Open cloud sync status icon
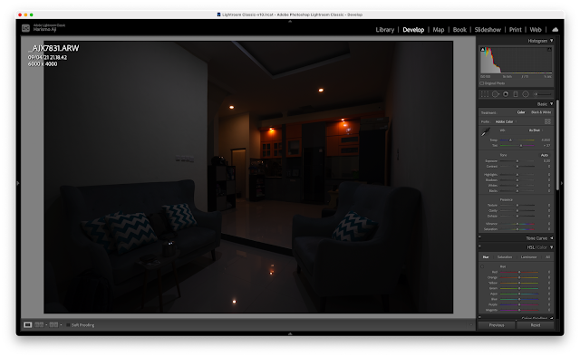580x357 pixels. (555, 30)
